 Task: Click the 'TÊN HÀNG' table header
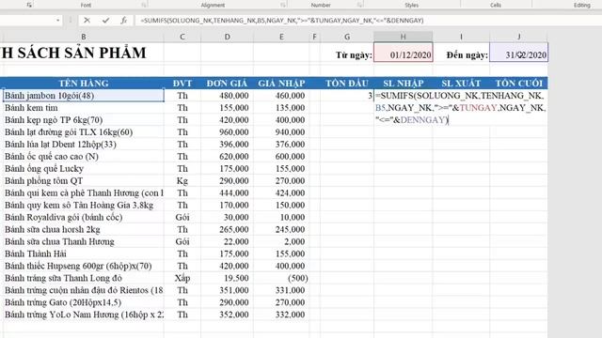click(x=84, y=84)
